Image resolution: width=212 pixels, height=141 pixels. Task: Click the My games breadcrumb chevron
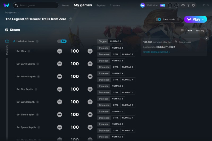point(18,12)
